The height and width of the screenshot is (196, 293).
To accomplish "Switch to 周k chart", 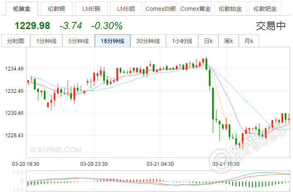I will [x=229, y=41].
